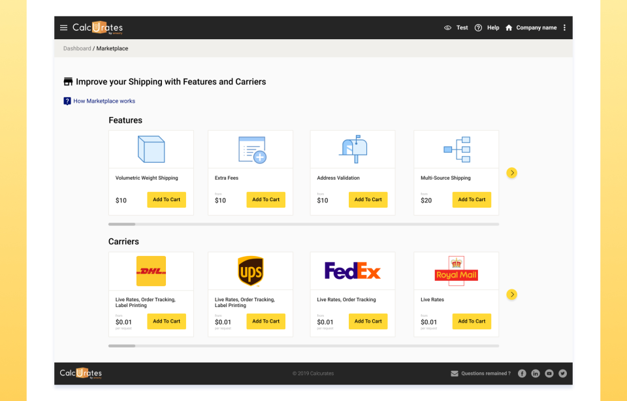Click the Address Validation title
Viewport: 627px width, 401px height.
(x=338, y=178)
